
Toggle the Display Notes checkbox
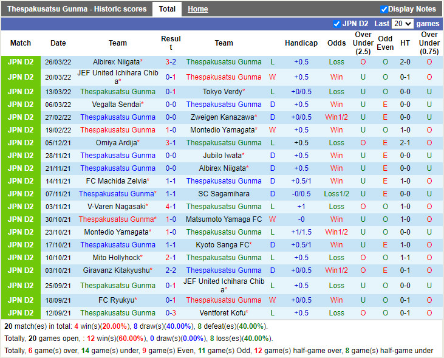pyautogui.click(x=384, y=9)
